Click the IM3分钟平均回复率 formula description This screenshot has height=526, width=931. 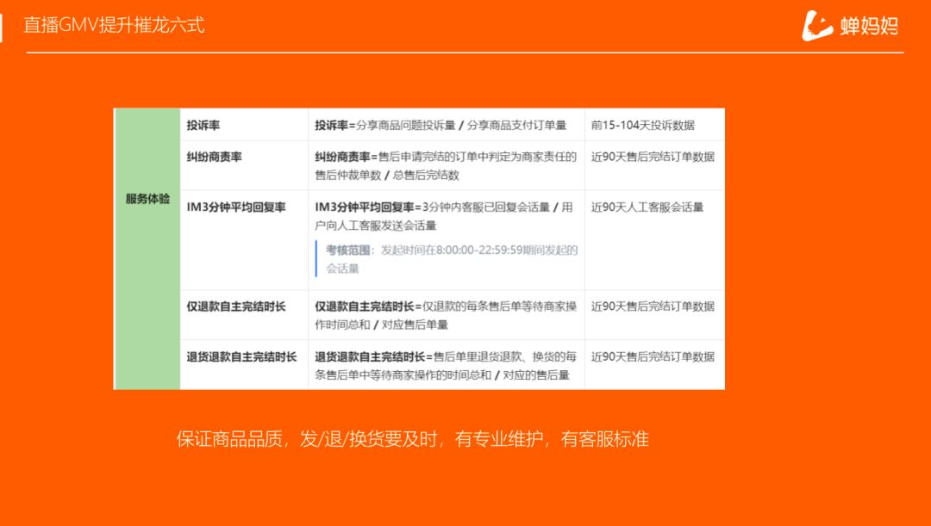pos(444,216)
